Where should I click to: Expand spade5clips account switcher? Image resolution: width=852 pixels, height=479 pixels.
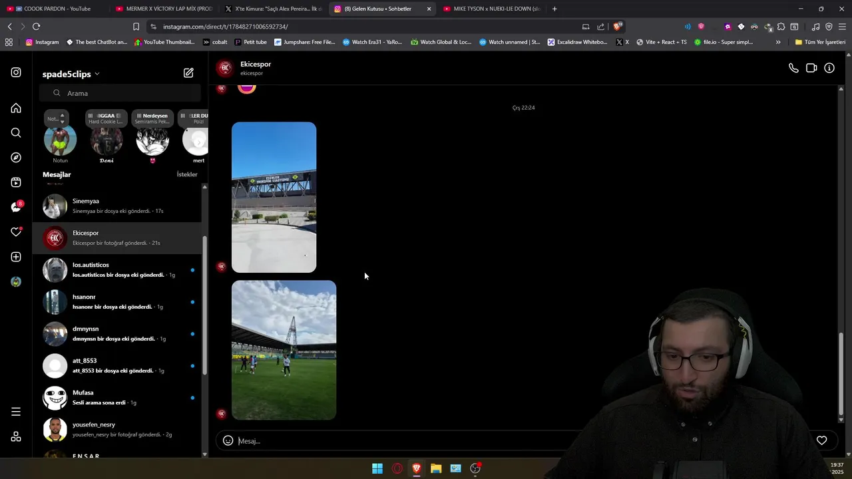pyautogui.click(x=71, y=74)
